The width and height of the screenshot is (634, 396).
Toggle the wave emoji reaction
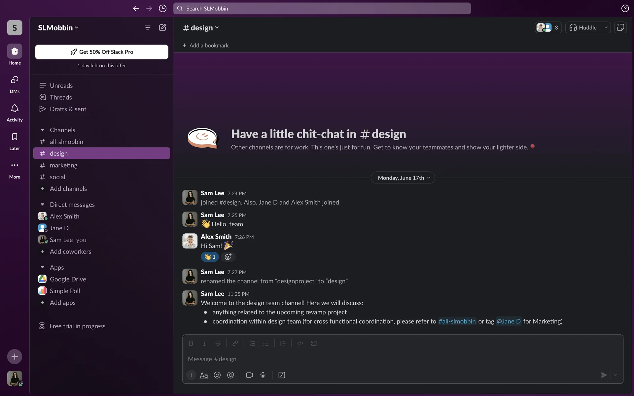tap(210, 257)
